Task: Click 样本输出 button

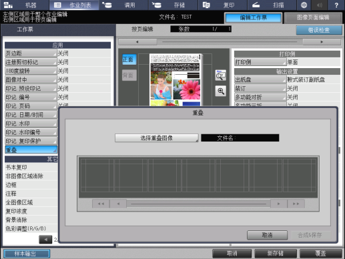Action: pyautogui.click(x=27, y=254)
